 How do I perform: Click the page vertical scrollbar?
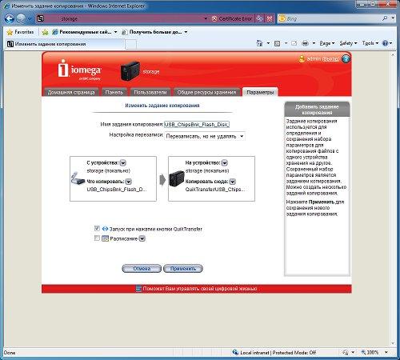(x=393, y=199)
